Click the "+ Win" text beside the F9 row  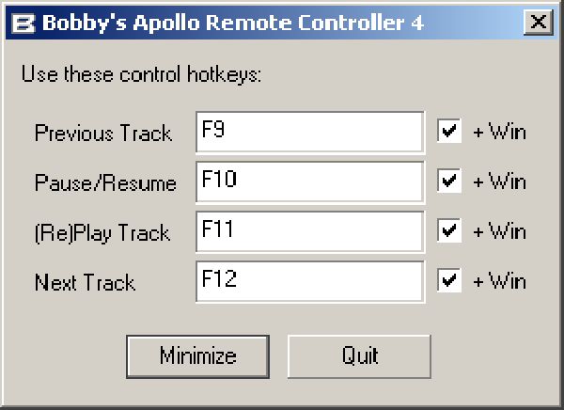pyautogui.click(x=499, y=133)
